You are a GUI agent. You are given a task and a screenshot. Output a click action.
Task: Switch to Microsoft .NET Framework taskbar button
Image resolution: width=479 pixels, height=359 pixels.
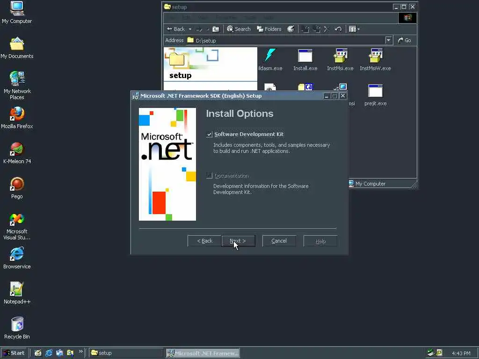(x=203, y=353)
